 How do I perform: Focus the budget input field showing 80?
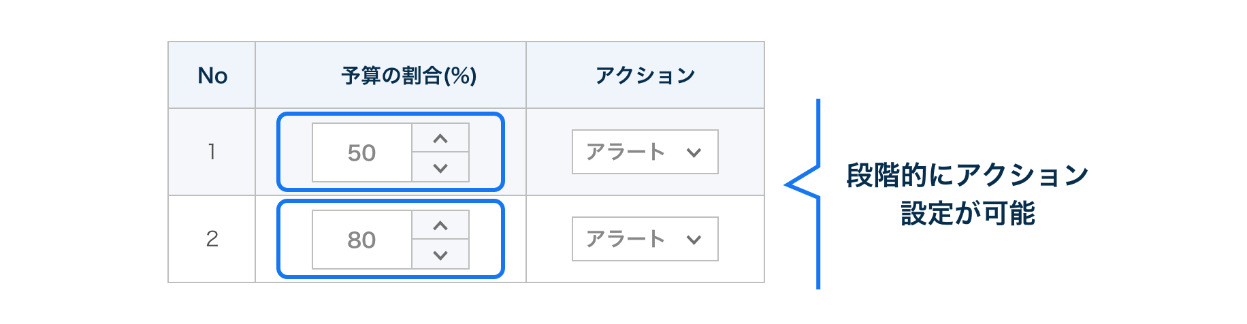pos(362,240)
